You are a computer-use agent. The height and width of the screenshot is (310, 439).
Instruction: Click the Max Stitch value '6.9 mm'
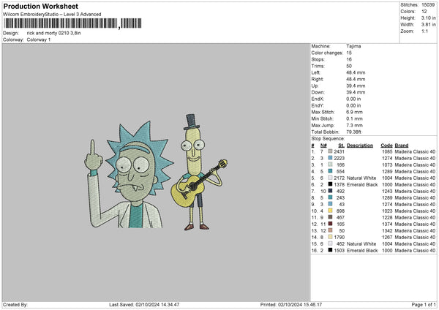pyautogui.click(x=354, y=112)
